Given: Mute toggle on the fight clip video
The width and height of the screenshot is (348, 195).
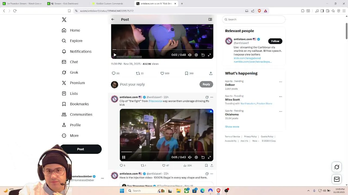Looking at the screenshot, I should (190, 157).
